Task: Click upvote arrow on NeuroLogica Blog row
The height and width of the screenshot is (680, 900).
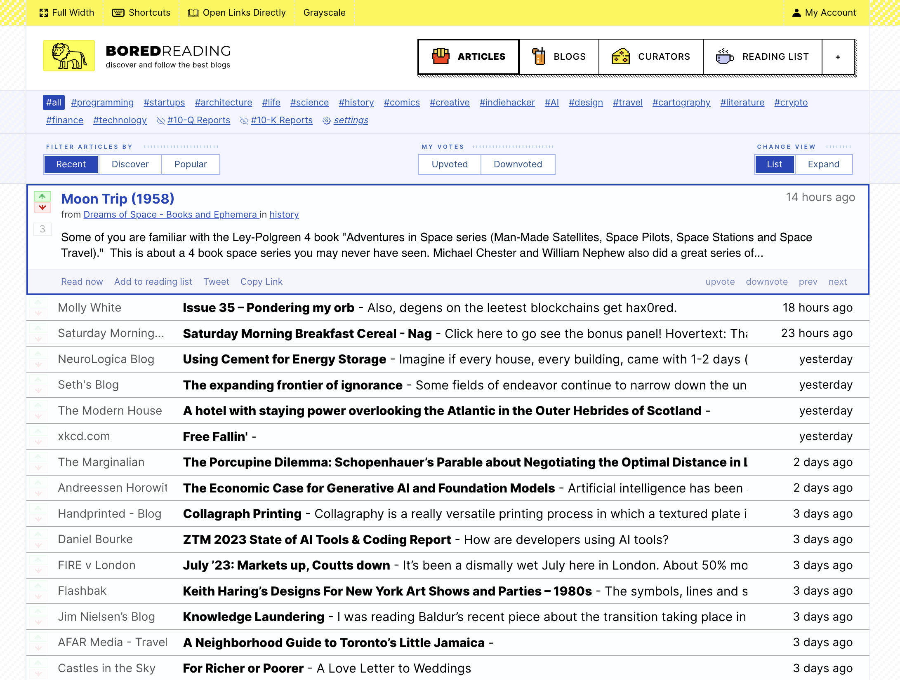Action: coord(38,354)
